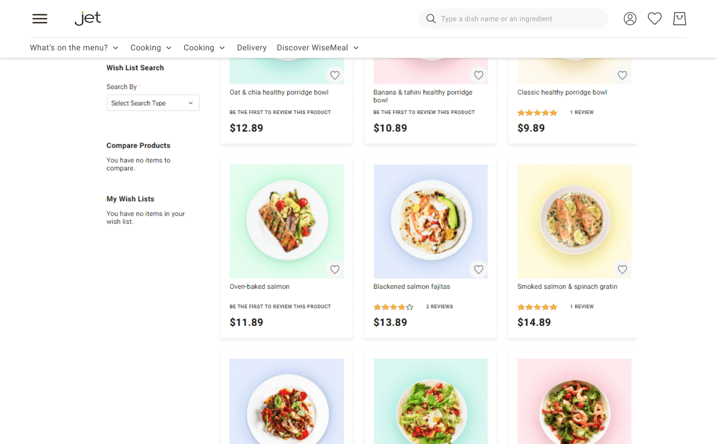The width and height of the screenshot is (717, 444).
Task: Add Oven-baked salmon to wish list
Action: point(335,270)
